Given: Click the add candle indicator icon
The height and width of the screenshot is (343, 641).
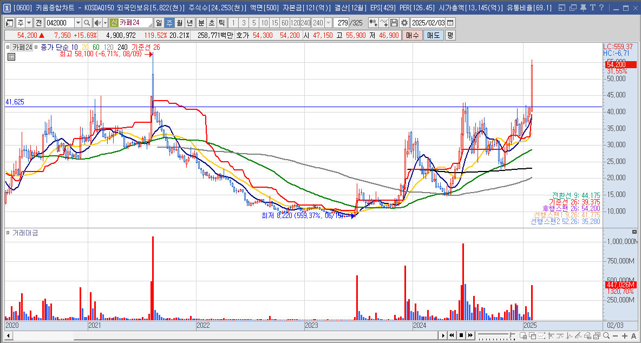Looking at the screenshot, I should (373, 23).
